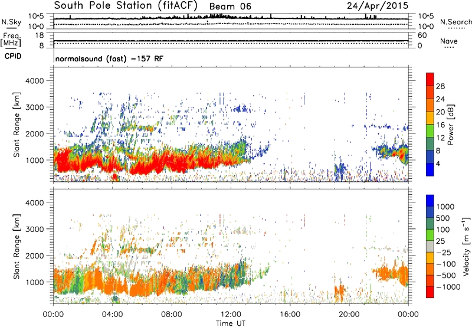Select the "500" tick on Velocity colorbar

click(443, 218)
